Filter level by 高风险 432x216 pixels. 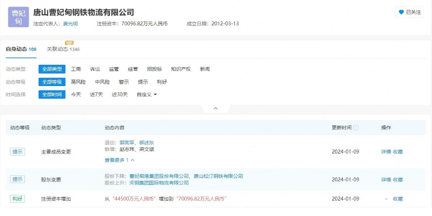[x=78, y=82]
